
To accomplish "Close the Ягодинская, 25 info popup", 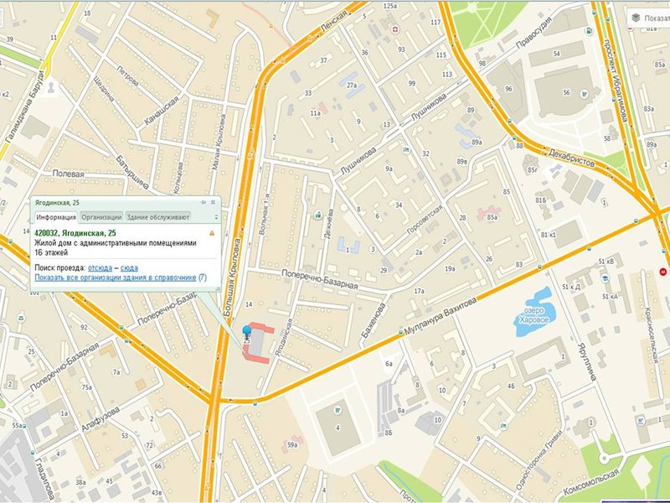I will [x=212, y=203].
